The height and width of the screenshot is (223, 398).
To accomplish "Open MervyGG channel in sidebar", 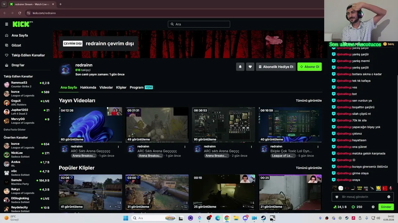I will coord(26,121).
